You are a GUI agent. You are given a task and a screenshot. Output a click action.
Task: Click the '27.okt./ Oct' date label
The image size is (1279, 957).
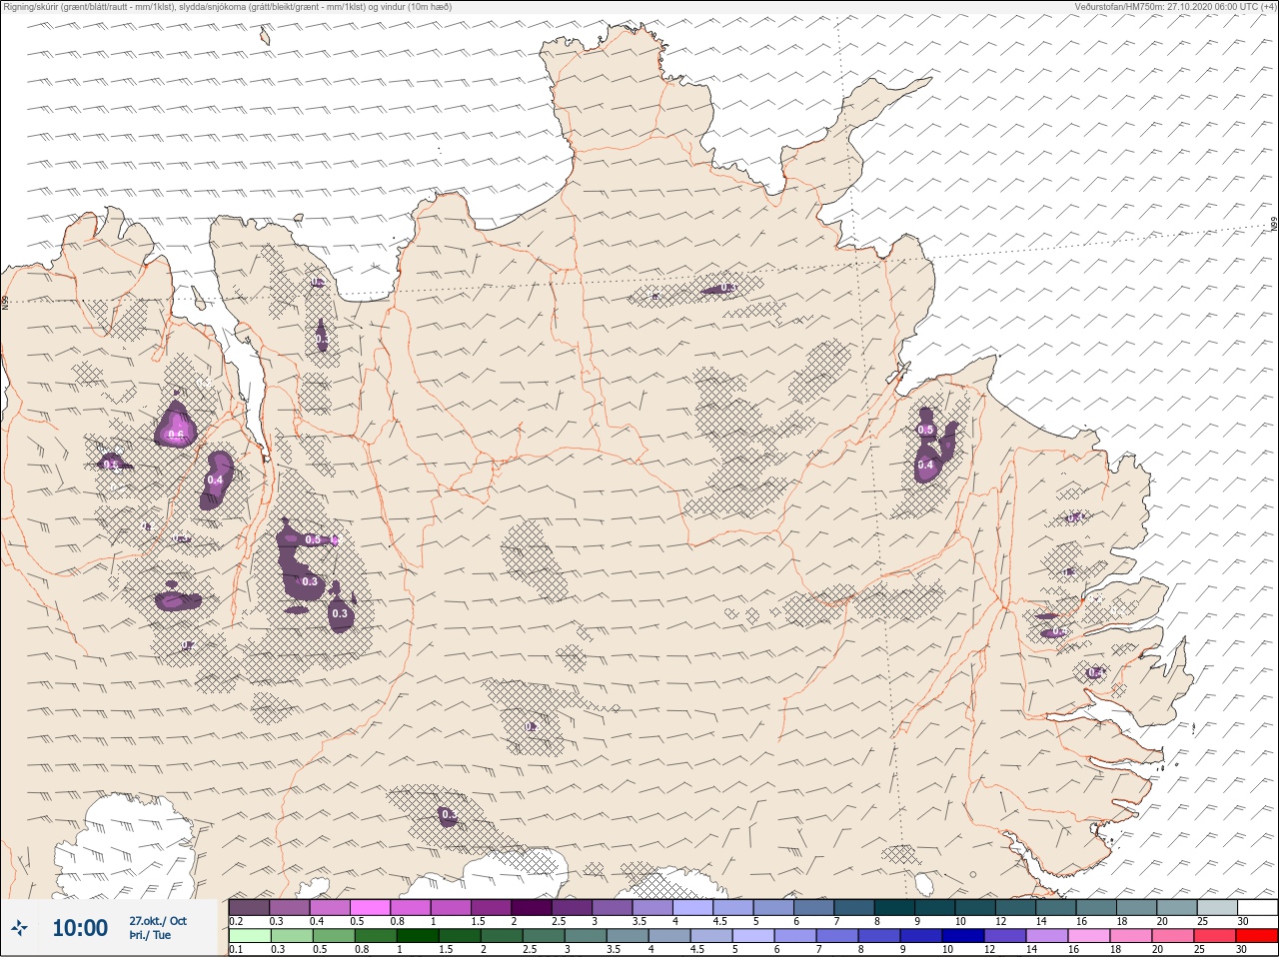[x=158, y=921]
